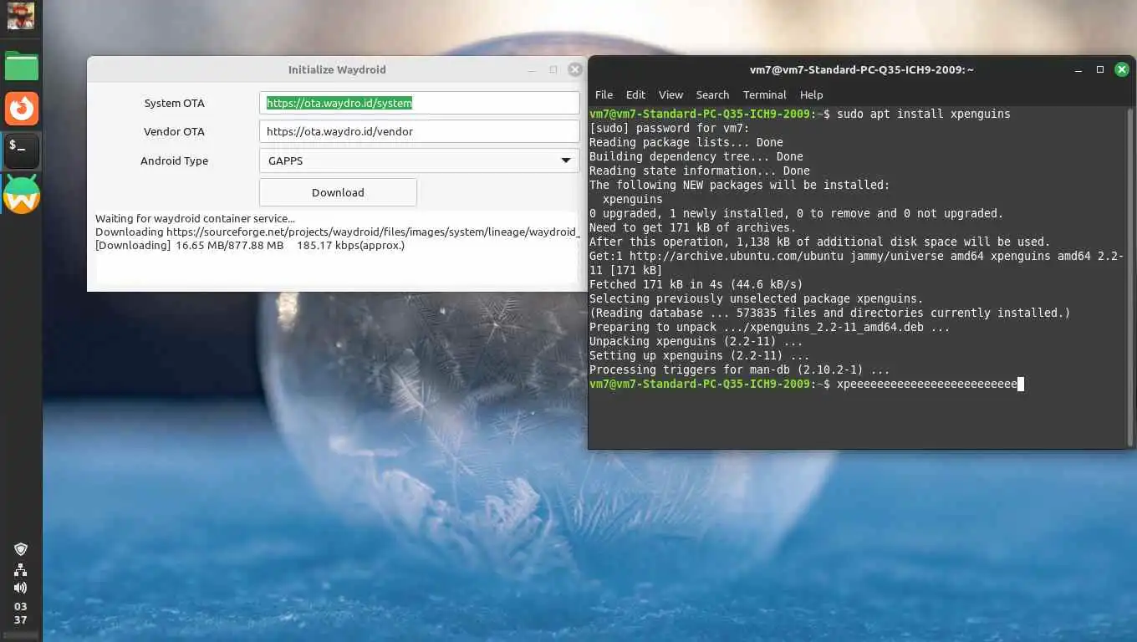Open the terminal File menu
This screenshot has width=1137, height=642.
point(604,94)
